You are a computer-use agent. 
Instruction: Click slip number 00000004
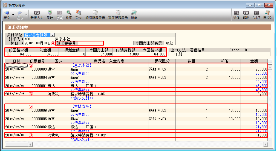coord(39,77)
